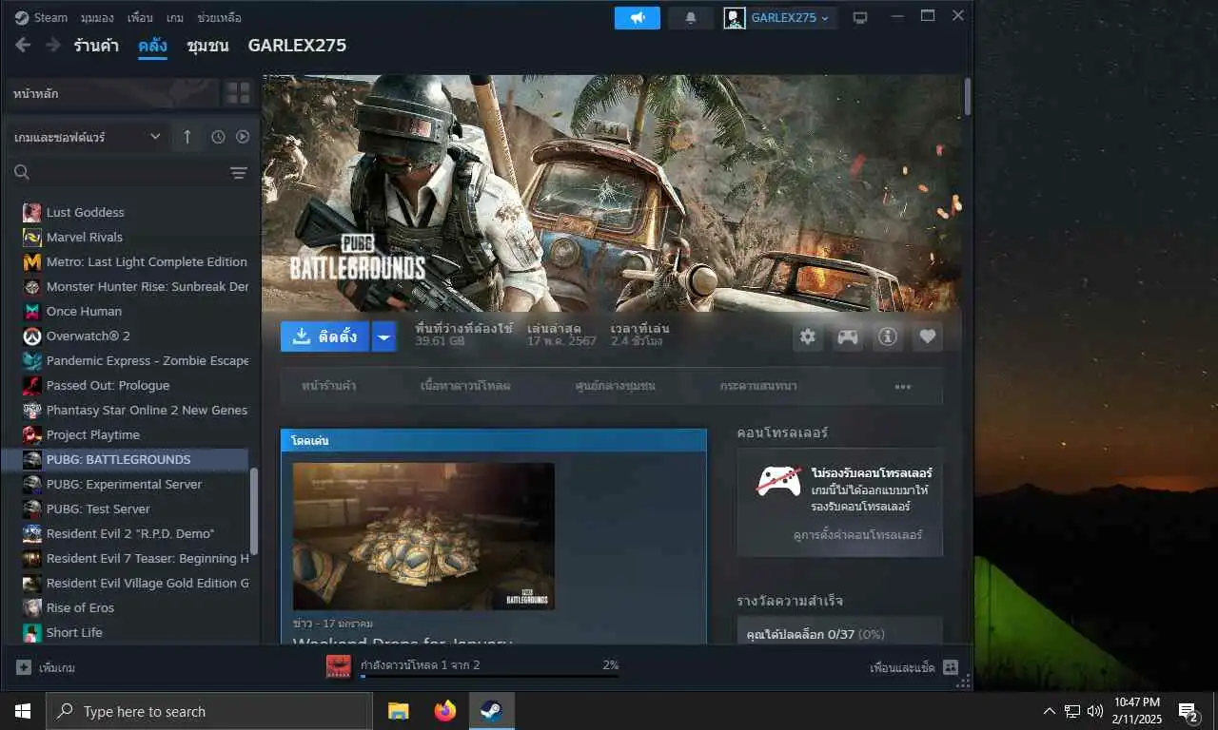This screenshot has width=1218, height=730.
Task: Open the เกม games menu
Action: point(175,17)
